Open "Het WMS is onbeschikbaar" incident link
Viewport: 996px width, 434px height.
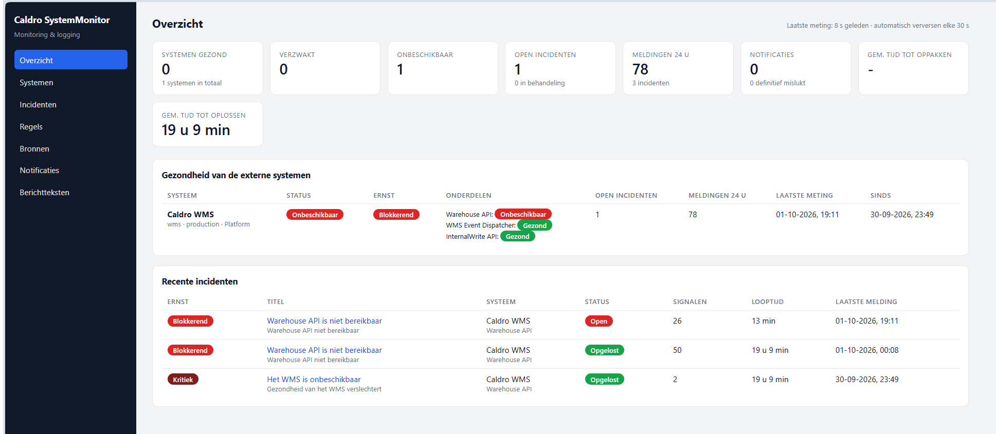click(314, 380)
